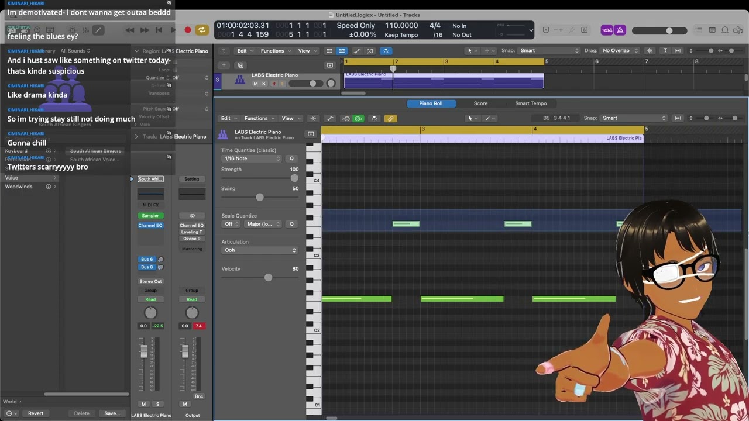Open the Loop Browser icon in the control bar

[x=725, y=30]
